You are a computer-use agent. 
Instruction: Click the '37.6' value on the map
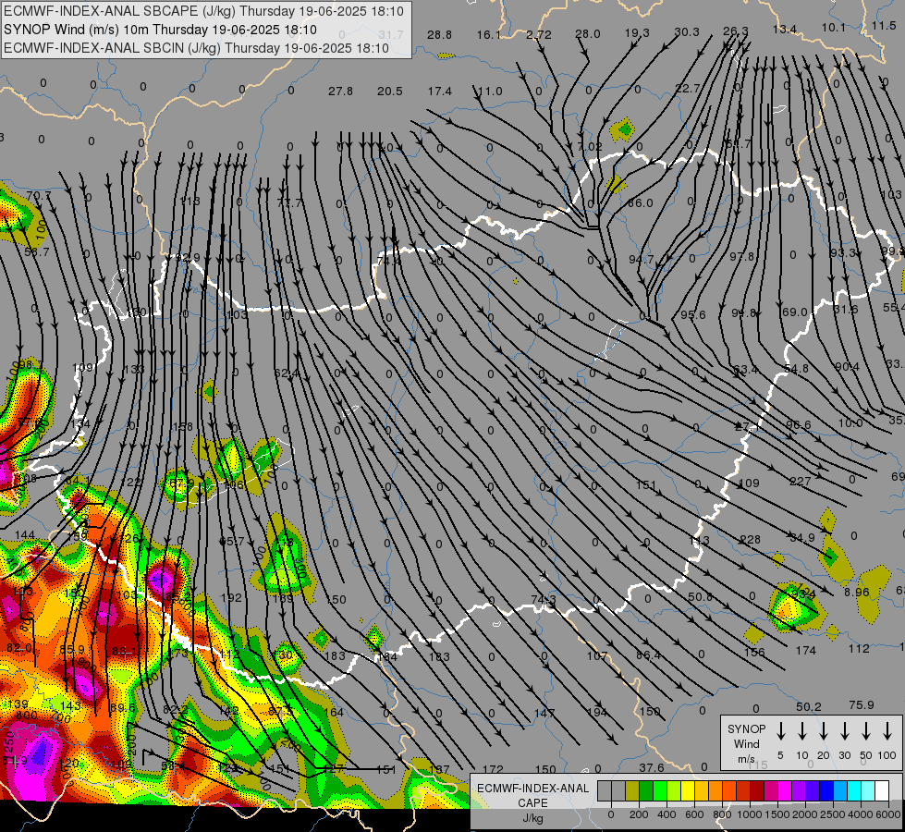coord(652,768)
